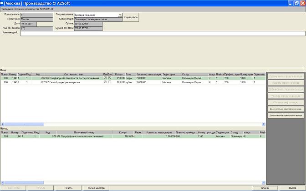Toggle second checkbox in Газообразующие вещества row
Screen dimensions: 306x191
(x=110, y=82)
